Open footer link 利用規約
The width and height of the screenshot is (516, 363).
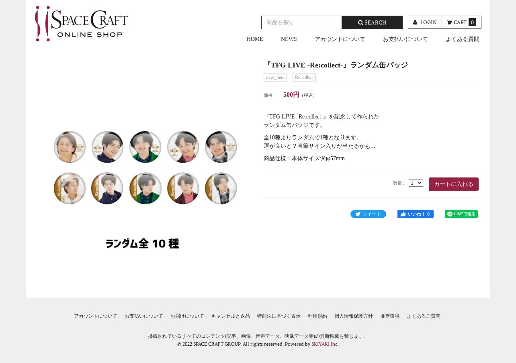tap(317, 316)
